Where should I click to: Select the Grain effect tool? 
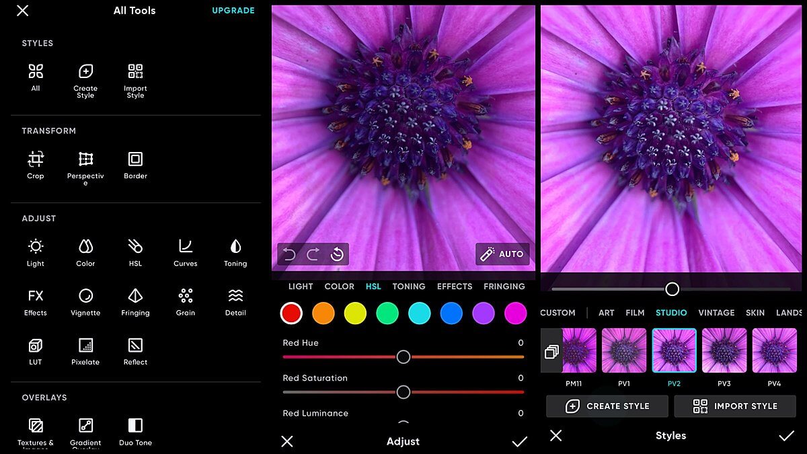(x=184, y=301)
